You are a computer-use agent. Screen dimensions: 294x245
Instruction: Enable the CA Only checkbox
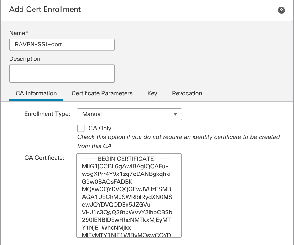pos(81,128)
